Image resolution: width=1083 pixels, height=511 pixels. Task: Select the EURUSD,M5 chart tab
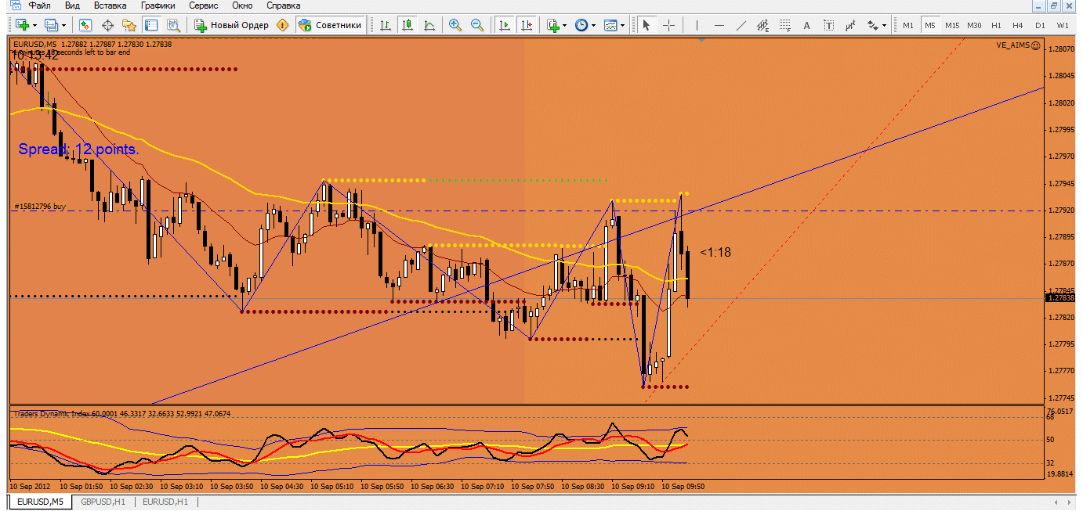click(40, 502)
